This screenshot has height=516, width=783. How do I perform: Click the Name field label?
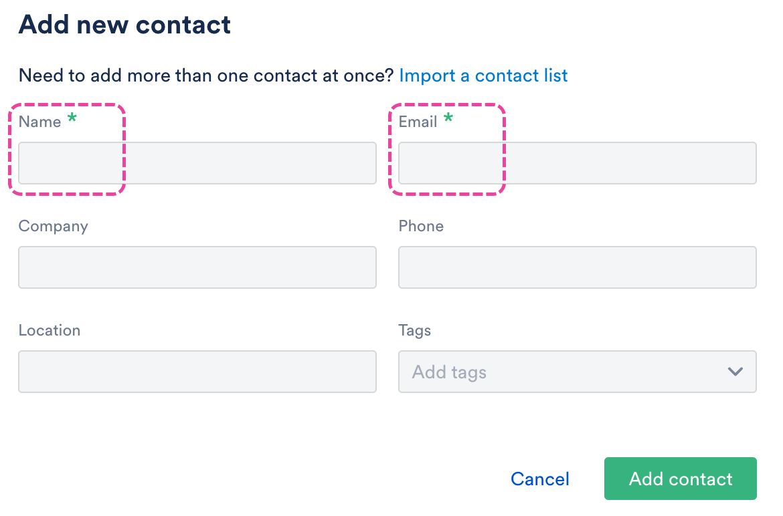39,122
